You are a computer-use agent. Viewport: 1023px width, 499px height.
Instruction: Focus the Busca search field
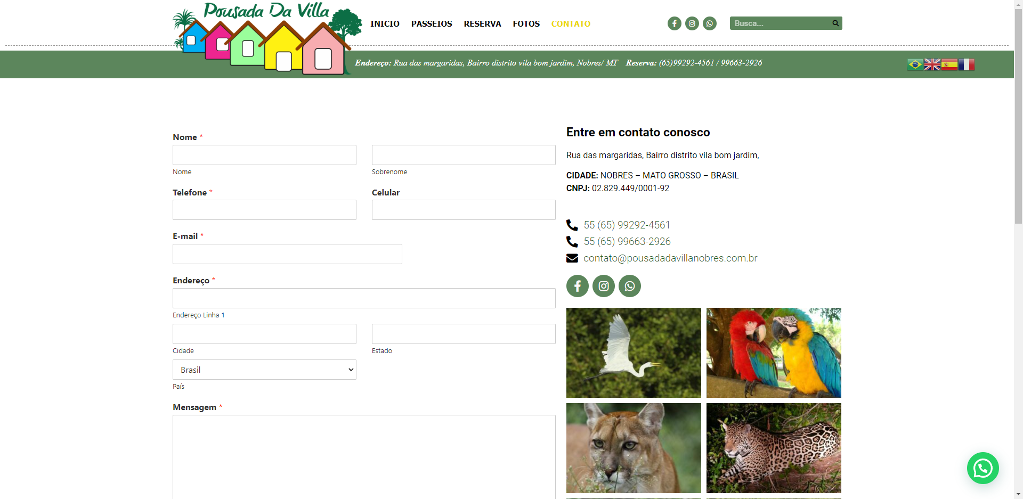[780, 23]
